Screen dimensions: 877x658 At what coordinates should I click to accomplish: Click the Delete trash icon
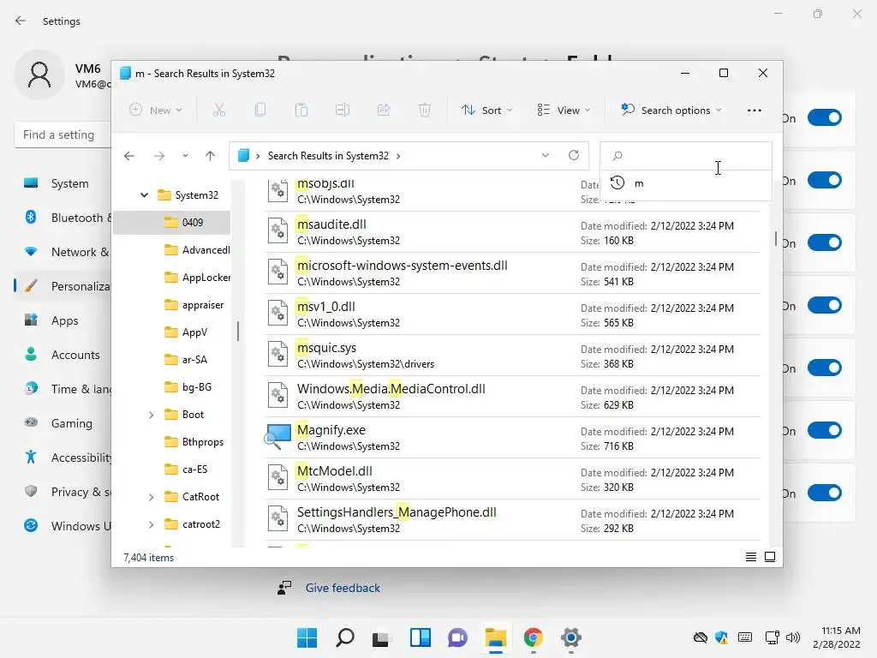425,111
